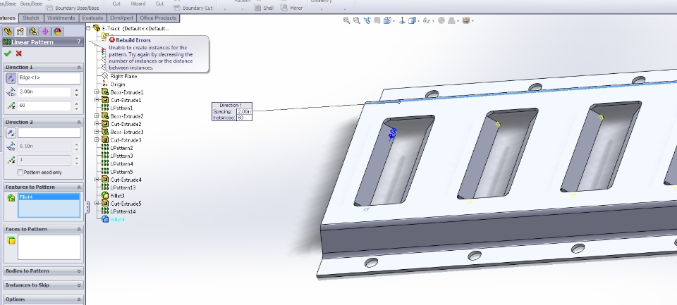The height and width of the screenshot is (305, 677).
Task: Open View Settings monitor icon
Action: [x=466, y=20]
